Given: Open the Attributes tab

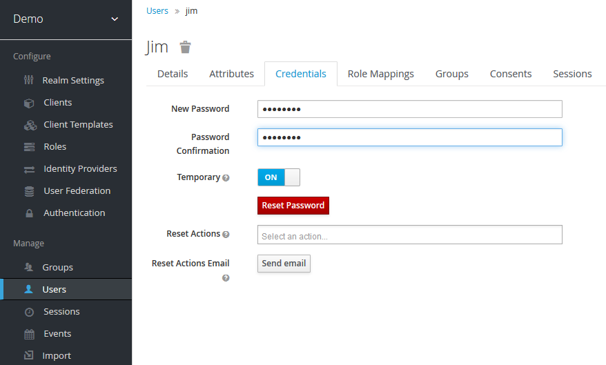Looking at the screenshot, I should [x=231, y=74].
